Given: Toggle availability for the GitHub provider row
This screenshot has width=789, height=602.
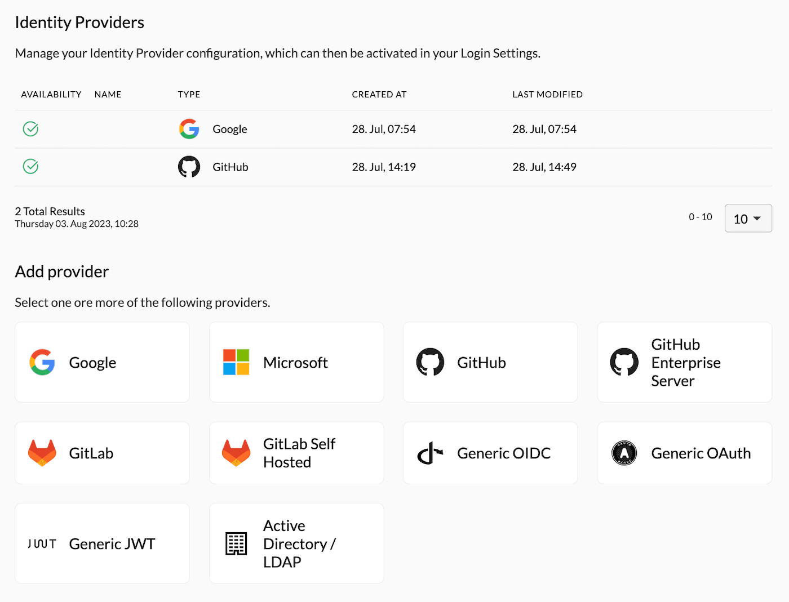Looking at the screenshot, I should [30, 167].
